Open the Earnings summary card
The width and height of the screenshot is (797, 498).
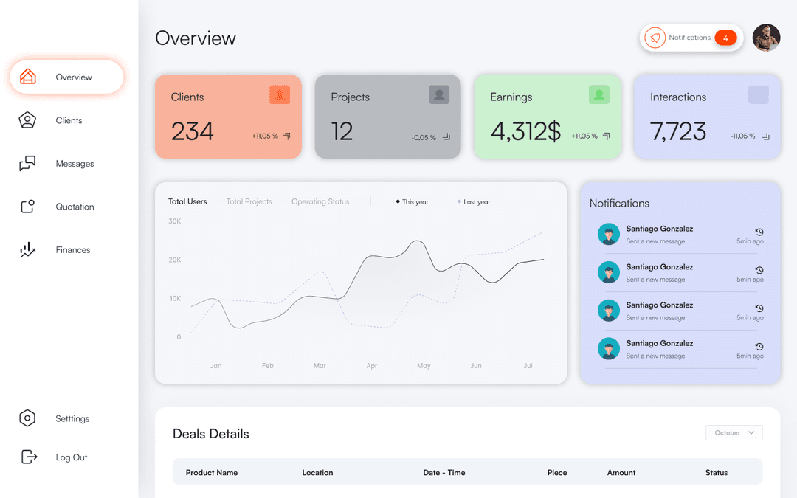coord(547,117)
